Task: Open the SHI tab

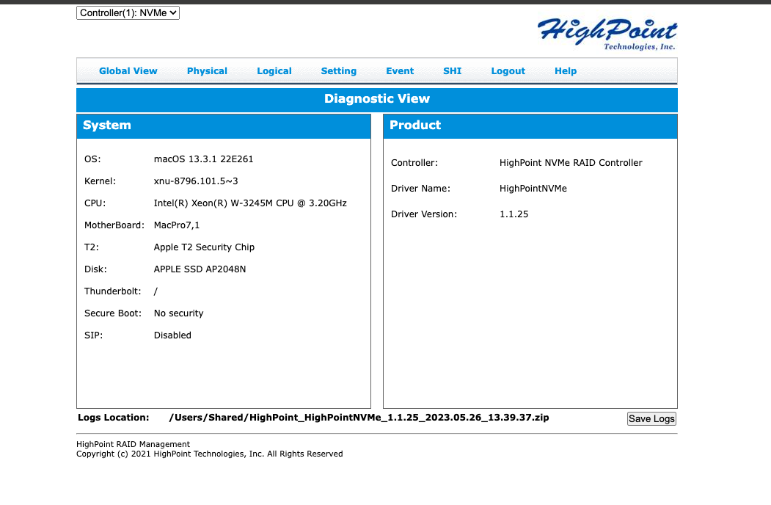Action: click(x=453, y=71)
